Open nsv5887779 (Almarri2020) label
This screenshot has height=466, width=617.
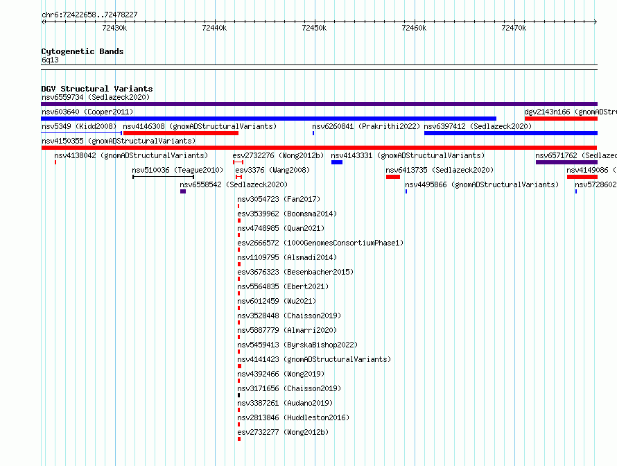point(287,330)
